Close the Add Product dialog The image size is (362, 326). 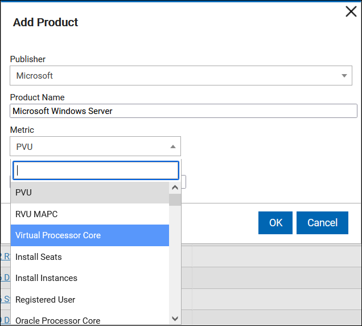[351, 11]
